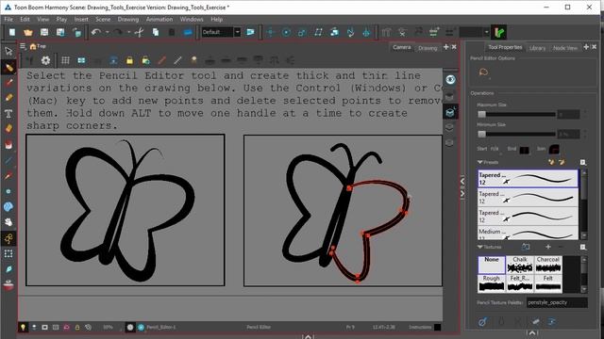Click the End tip style swatch
The width and height of the screenshot is (604, 339).
[524, 150]
